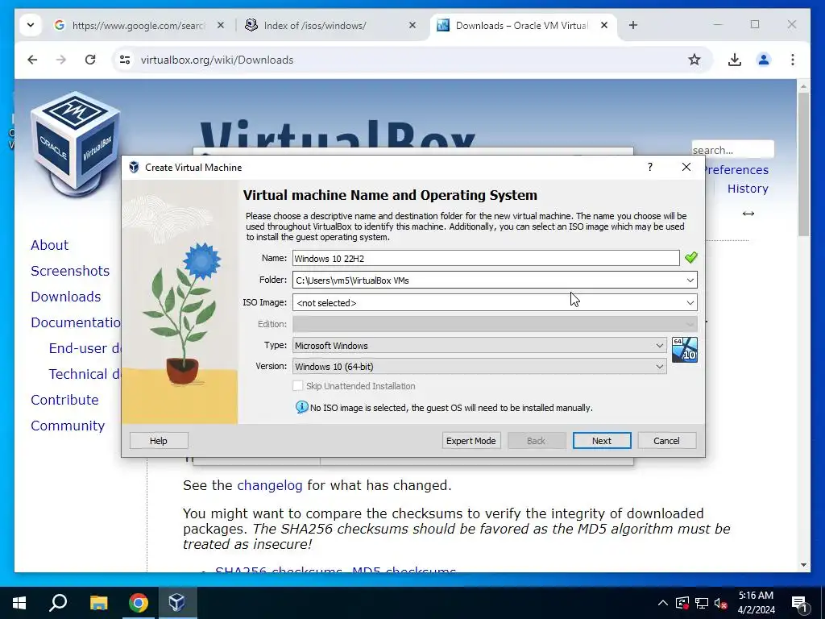
Task: Click the network tray icon
Action: click(x=702, y=603)
